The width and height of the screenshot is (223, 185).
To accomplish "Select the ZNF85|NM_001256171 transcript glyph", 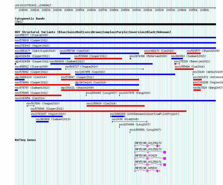I will point(150,165).
